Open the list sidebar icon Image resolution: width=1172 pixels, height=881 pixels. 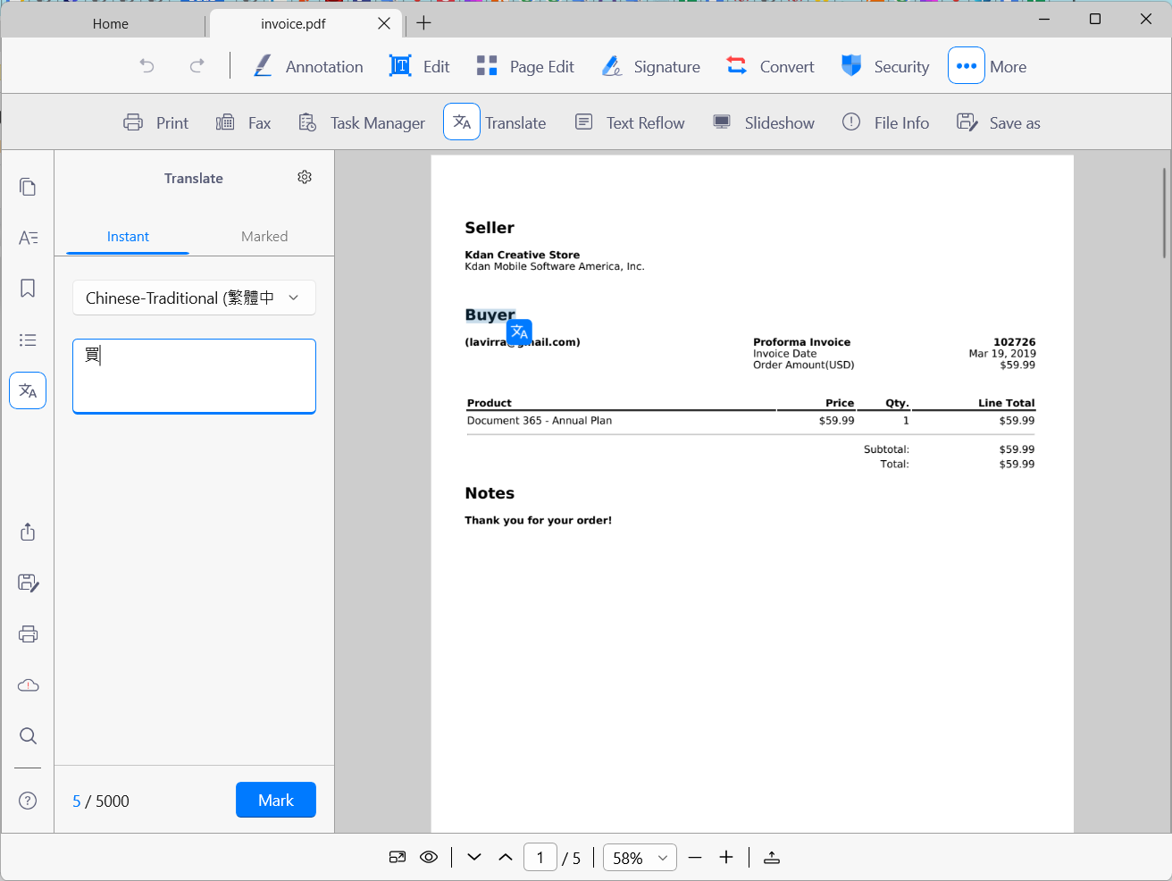click(28, 340)
